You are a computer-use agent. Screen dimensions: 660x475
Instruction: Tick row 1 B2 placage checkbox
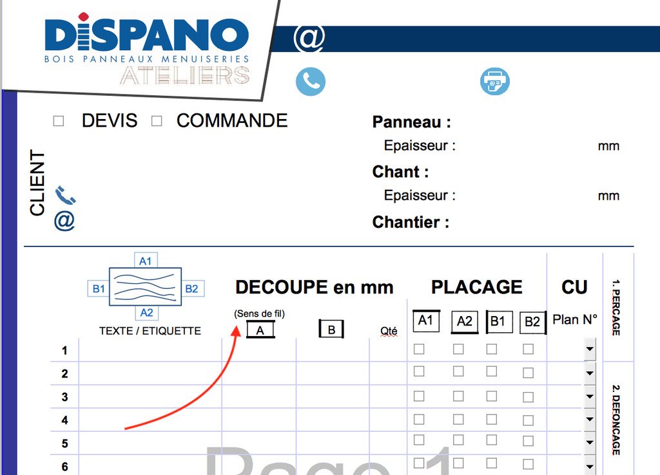[x=529, y=349]
